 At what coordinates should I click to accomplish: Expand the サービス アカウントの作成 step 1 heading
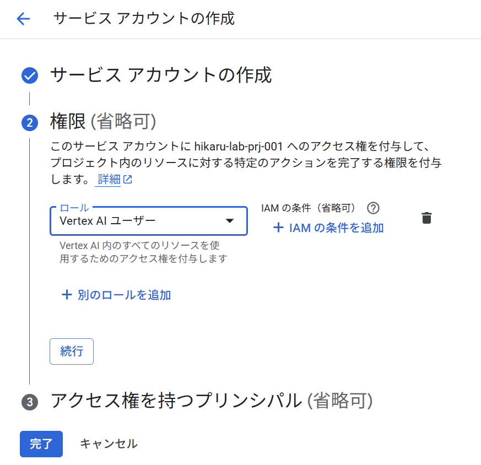[161, 75]
